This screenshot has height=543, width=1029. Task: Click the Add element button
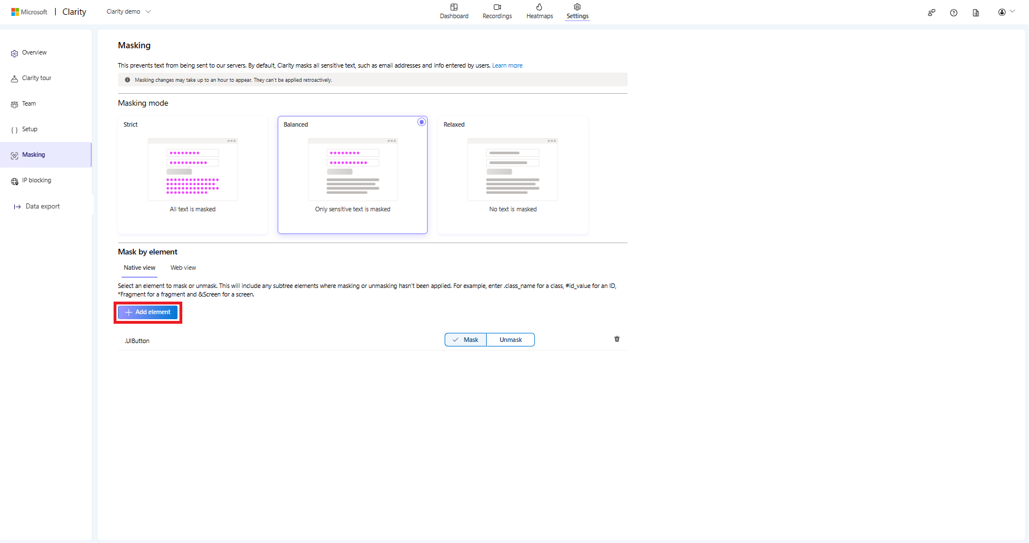point(148,312)
